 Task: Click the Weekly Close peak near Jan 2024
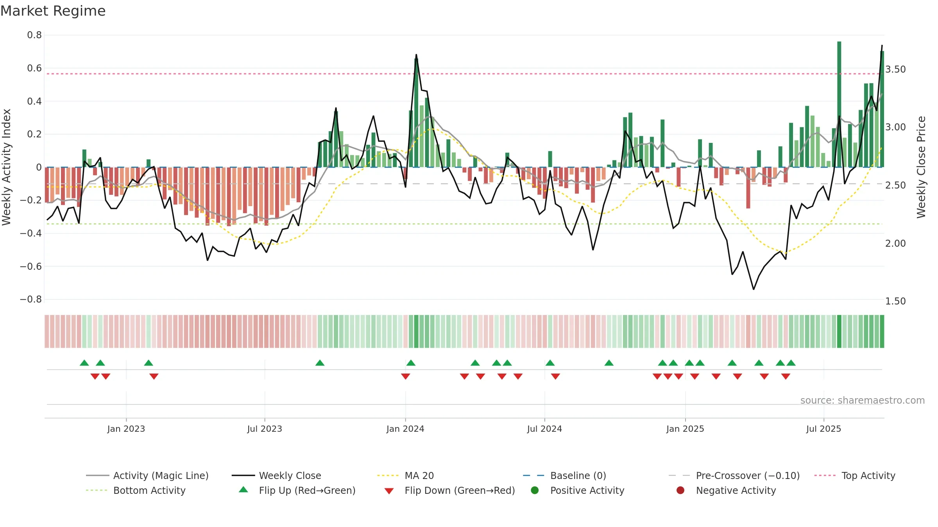(x=416, y=55)
